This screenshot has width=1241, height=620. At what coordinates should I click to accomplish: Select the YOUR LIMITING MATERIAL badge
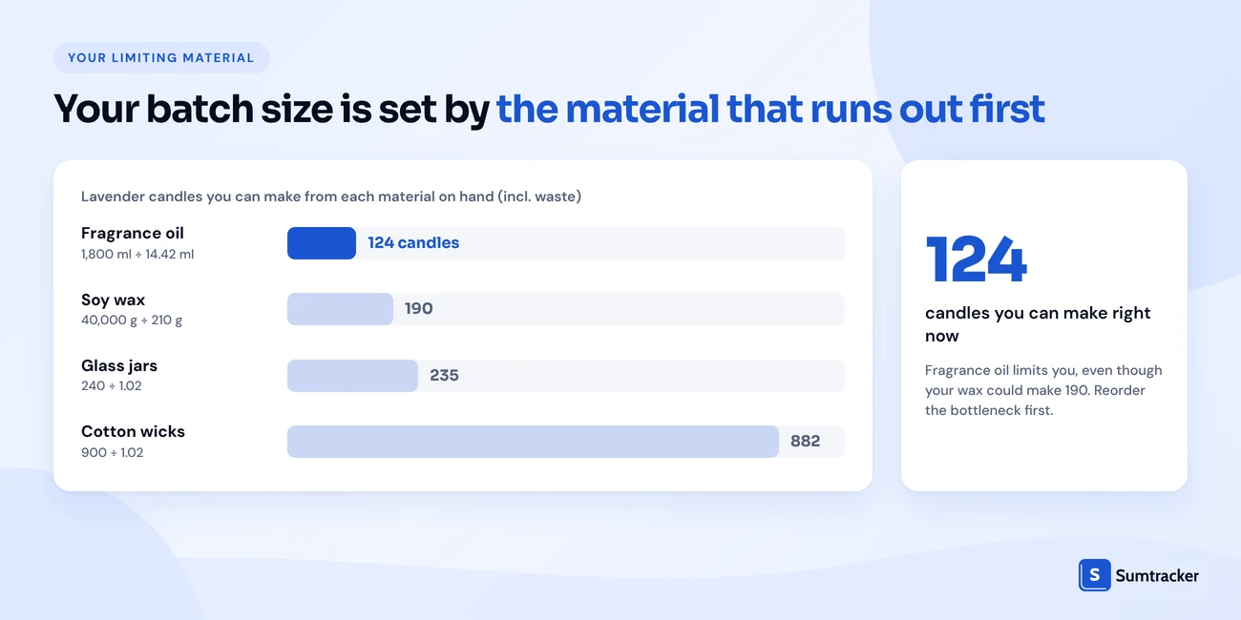(161, 57)
